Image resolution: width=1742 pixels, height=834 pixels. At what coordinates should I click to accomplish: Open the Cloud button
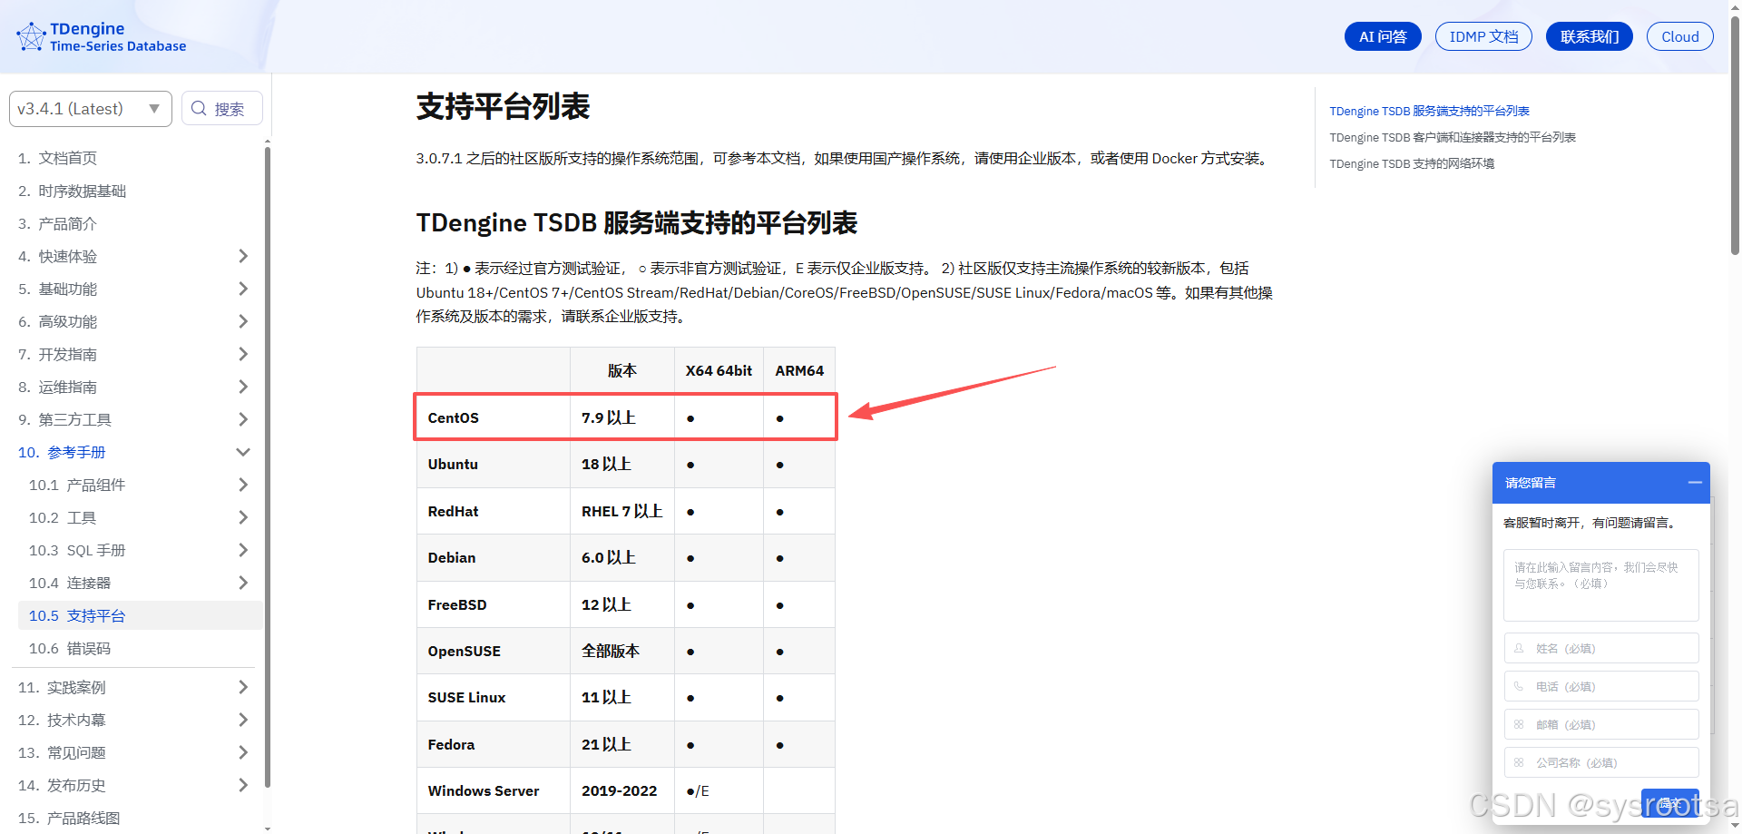pos(1680,36)
